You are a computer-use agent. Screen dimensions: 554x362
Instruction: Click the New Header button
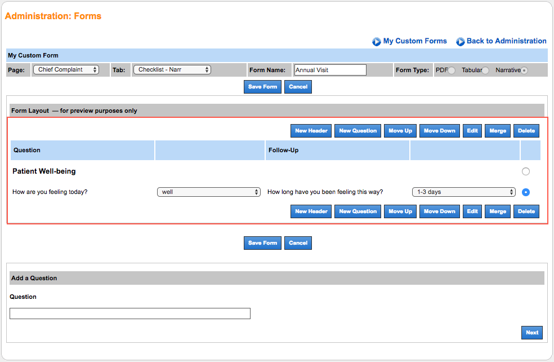311,130
